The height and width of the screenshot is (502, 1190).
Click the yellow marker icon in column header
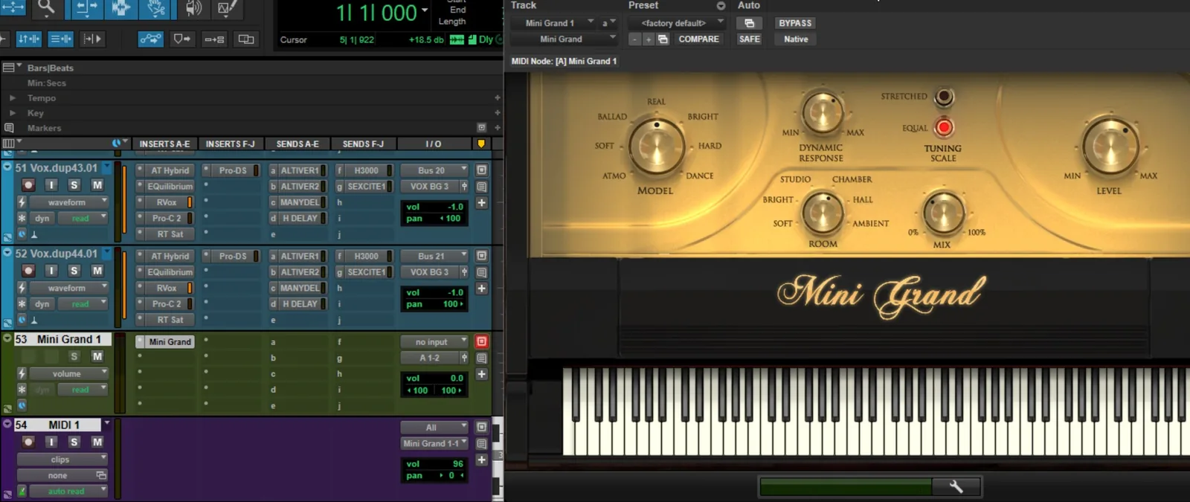click(480, 144)
